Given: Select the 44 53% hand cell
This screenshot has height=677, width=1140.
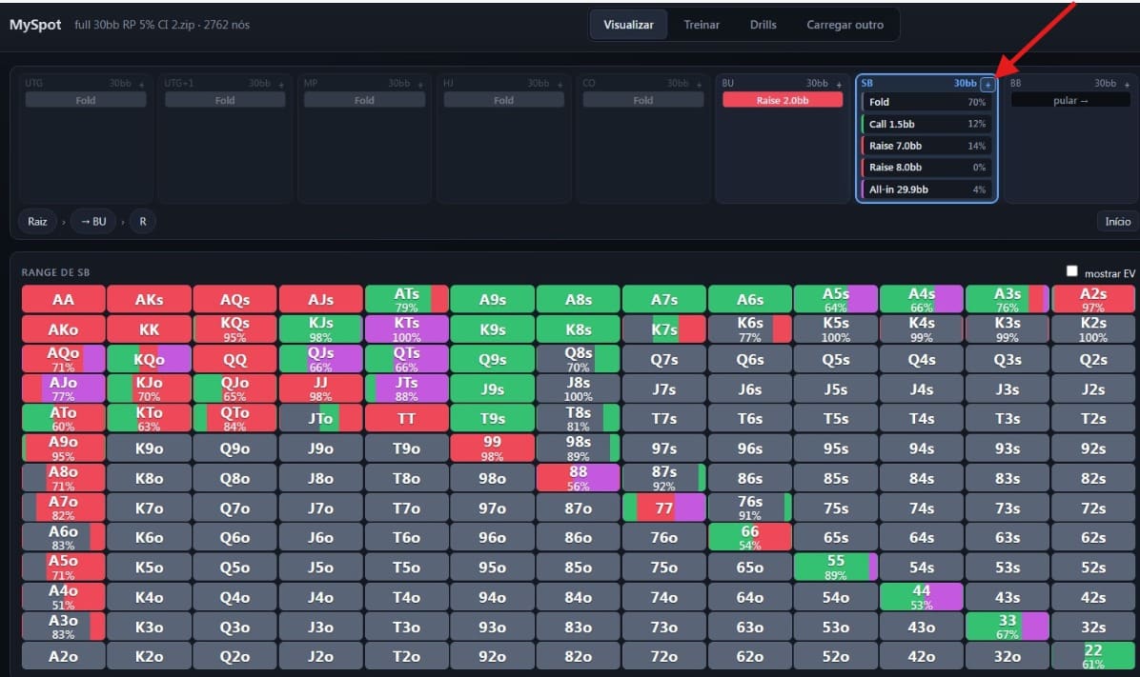Looking at the screenshot, I should [x=921, y=597].
